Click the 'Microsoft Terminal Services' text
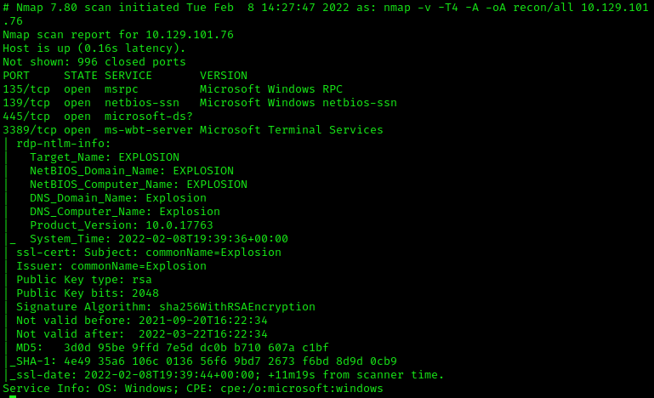This screenshot has height=398, width=654. pyautogui.click(x=291, y=130)
